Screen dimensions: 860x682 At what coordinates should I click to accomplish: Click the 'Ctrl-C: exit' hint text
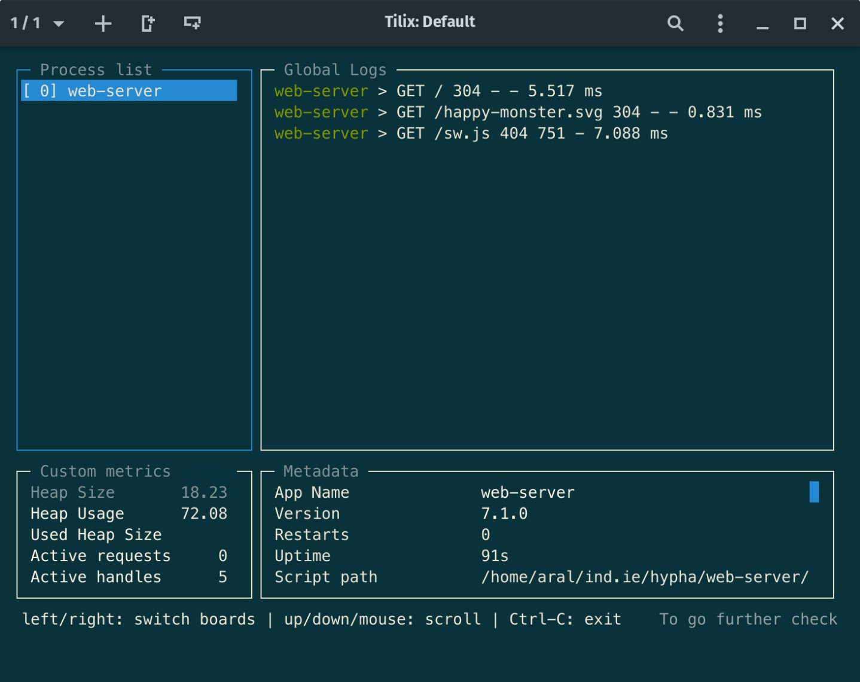565,619
